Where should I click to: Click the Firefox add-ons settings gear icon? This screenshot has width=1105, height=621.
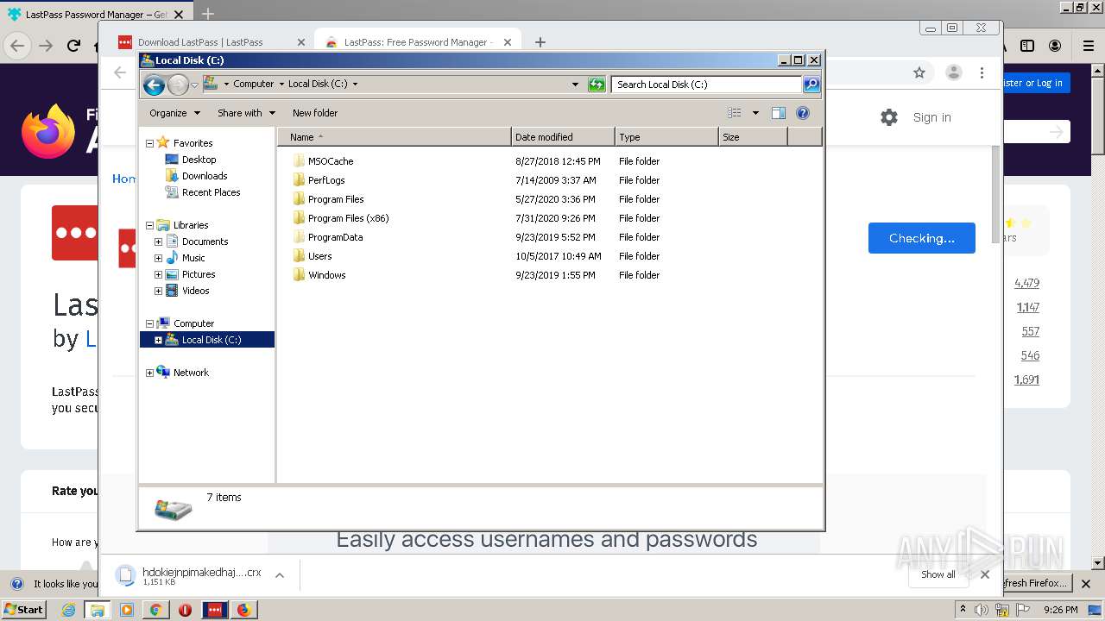[889, 117]
